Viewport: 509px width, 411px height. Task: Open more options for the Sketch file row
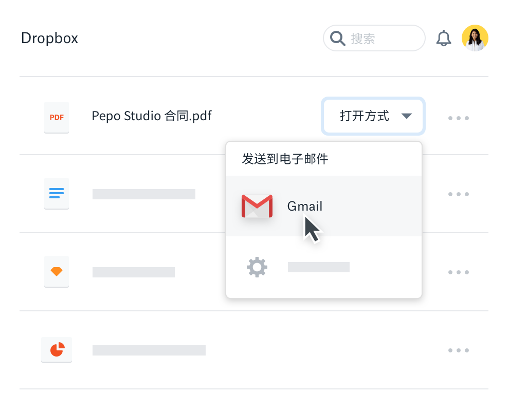pyautogui.click(x=459, y=272)
